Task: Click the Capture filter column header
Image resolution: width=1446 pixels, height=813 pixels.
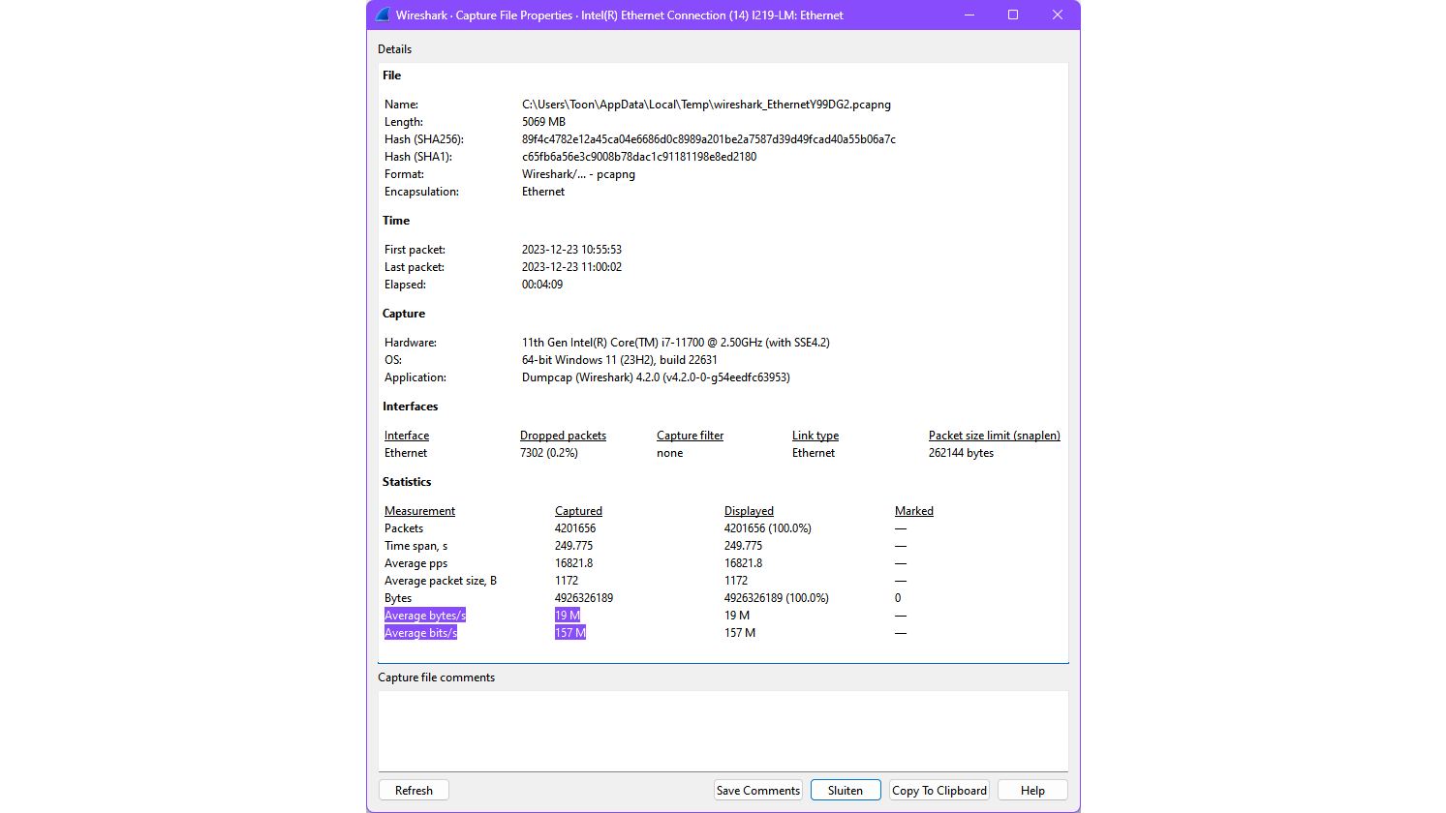Action: (690, 436)
